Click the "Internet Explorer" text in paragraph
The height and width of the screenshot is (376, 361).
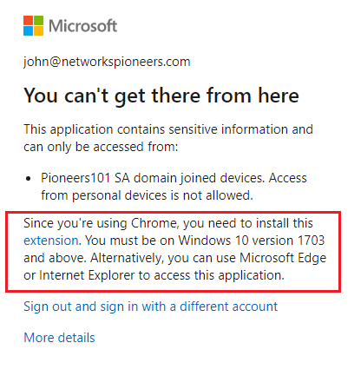[x=87, y=275]
